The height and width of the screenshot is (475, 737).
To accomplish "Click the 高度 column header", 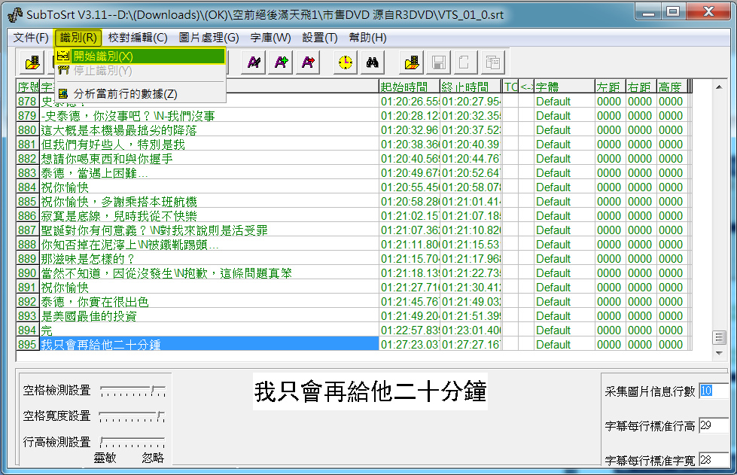I will click(x=672, y=87).
